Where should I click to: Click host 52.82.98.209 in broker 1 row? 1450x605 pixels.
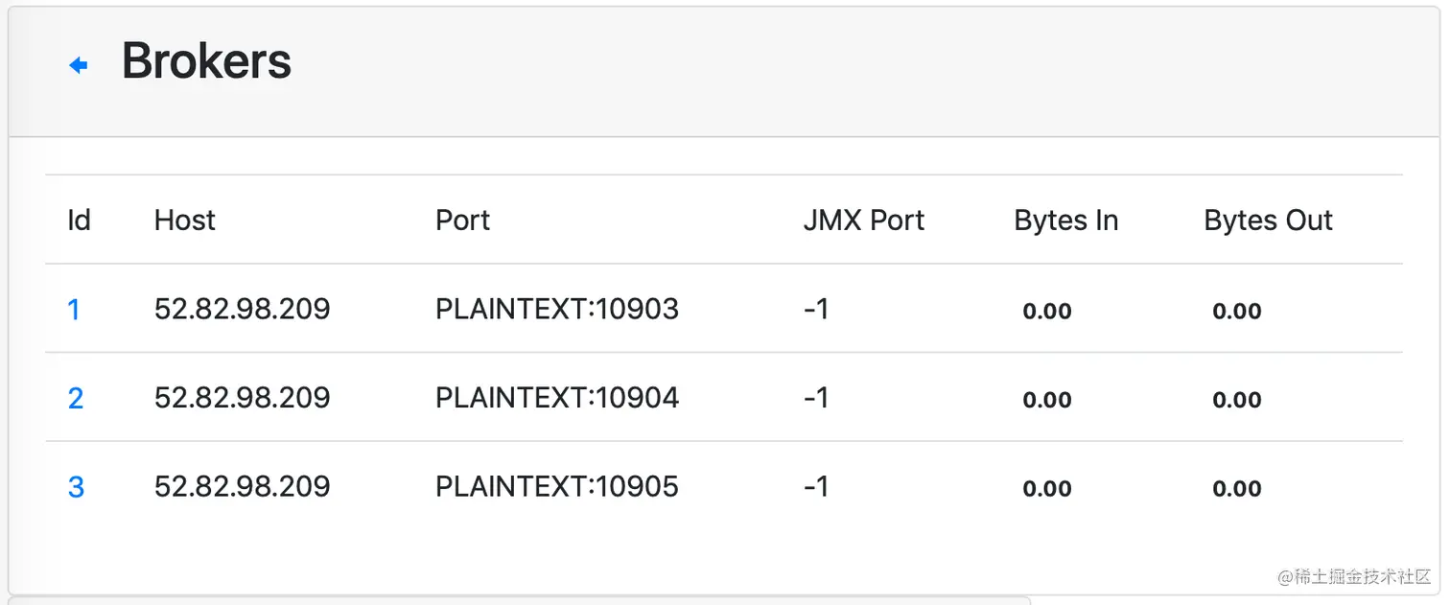point(242,309)
